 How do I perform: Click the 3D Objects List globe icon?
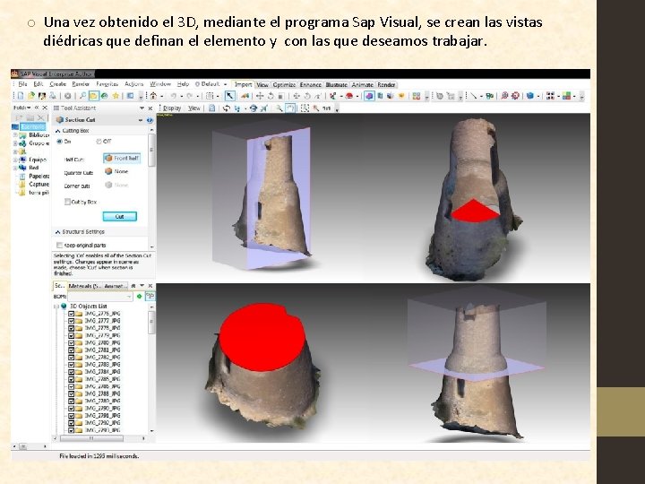click(x=64, y=307)
